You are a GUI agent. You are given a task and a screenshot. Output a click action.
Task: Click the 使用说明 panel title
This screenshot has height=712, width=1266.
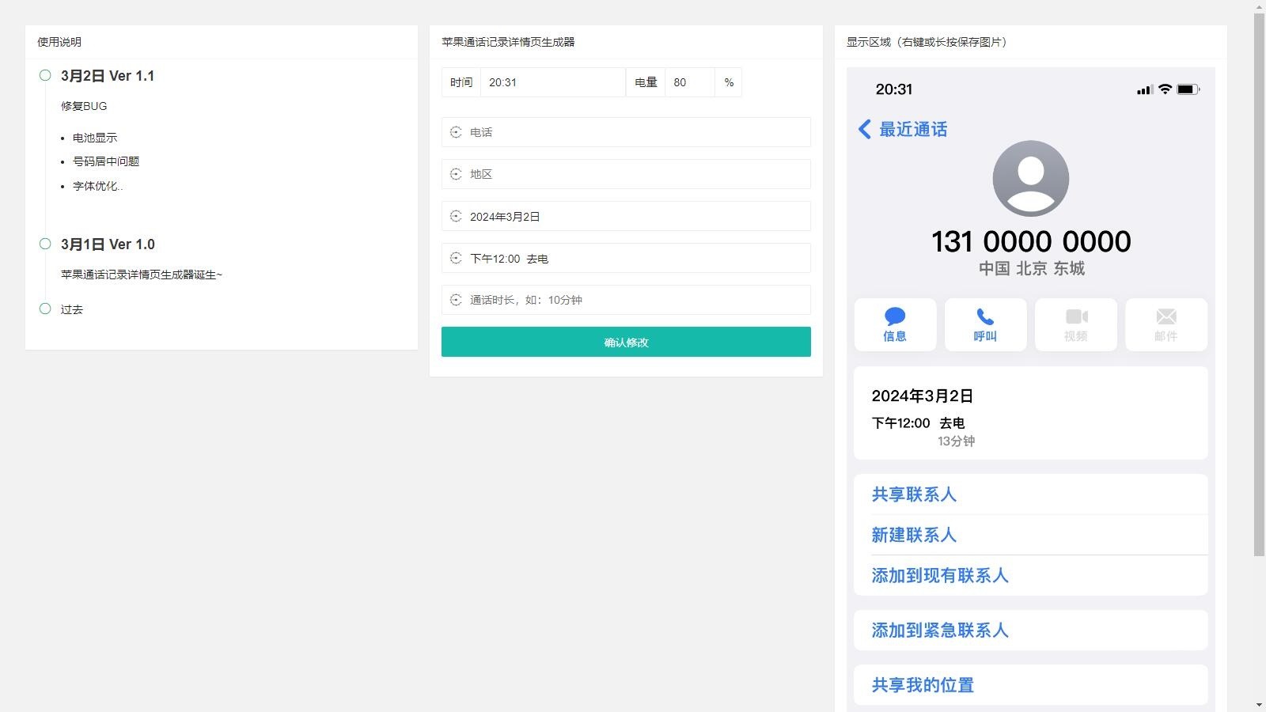click(59, 42)
